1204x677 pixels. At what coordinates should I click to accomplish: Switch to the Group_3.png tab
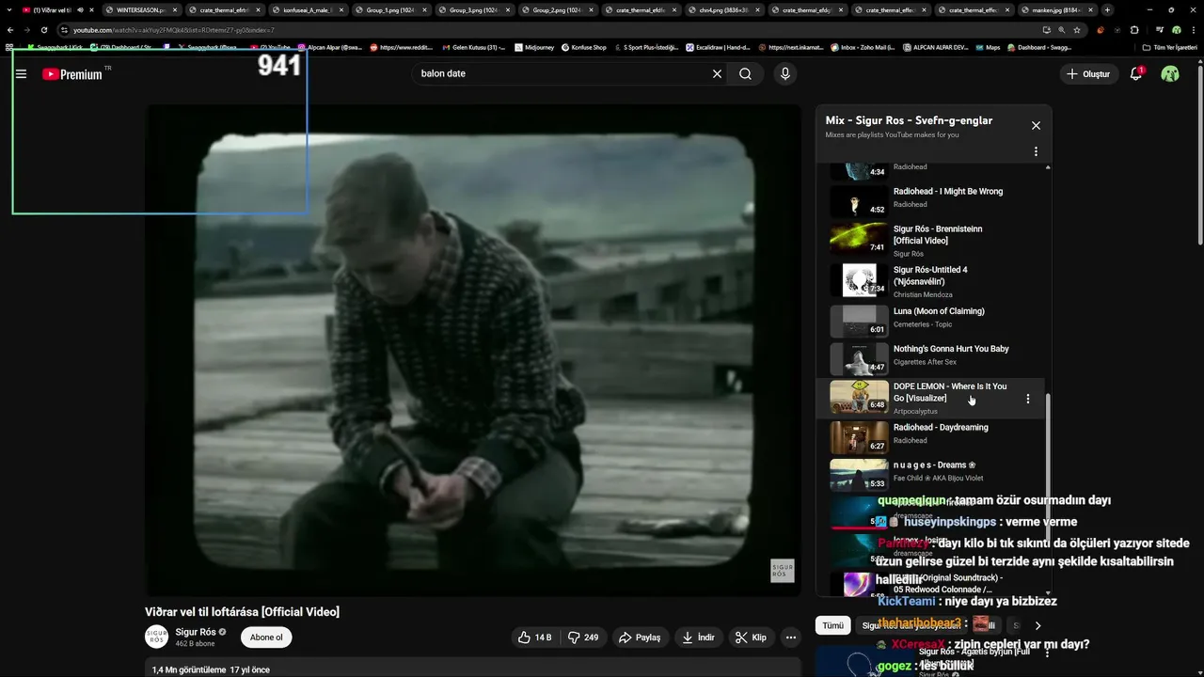(x=473, y=10)
